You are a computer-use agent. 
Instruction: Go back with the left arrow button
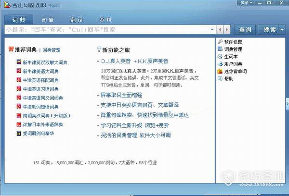[220, 29]
